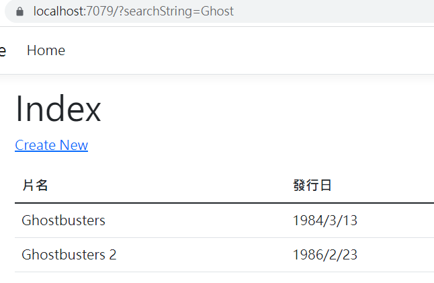Click the Index page heading
This screenshot has height=283, width=434.
pyautogui.click(x=58, y=108)
